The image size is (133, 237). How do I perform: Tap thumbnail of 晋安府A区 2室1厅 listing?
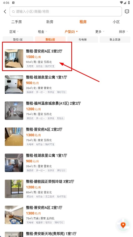(x=14, y=215)
